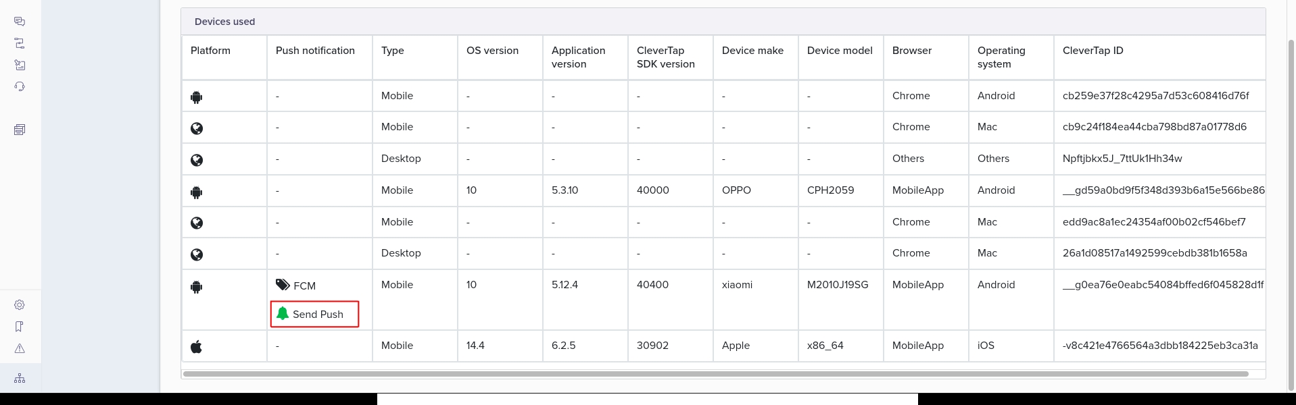The height and width of the screenshot is (405, 1296).
Task: Click the FCM tag icon
Action: [x=283, y=285]
